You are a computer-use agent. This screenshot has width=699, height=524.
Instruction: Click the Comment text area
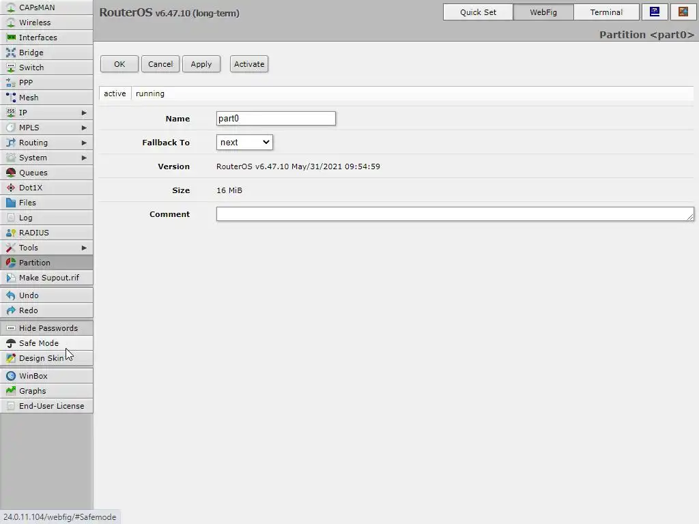(455, 214)
